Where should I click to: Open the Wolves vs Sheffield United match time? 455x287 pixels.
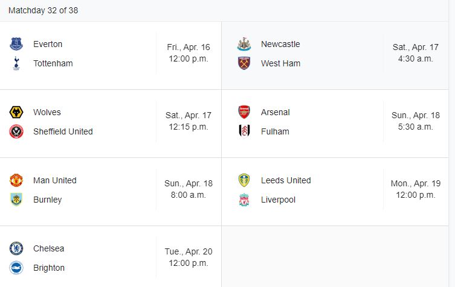189,121
